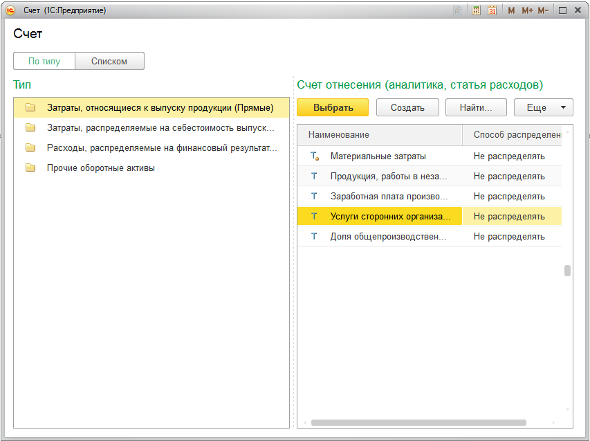The height and width of the screenshot is (441, 590).
Task: Click folder icon of Прочие оборотные активы
Action: point(30,168)
